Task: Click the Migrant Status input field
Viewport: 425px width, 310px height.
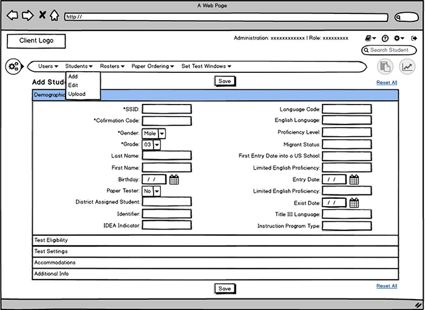Action: (x=347, y=145)
